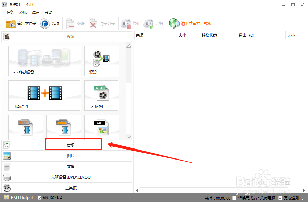Select the MKV conversion format
308x202 pixels.
[26, 127]
